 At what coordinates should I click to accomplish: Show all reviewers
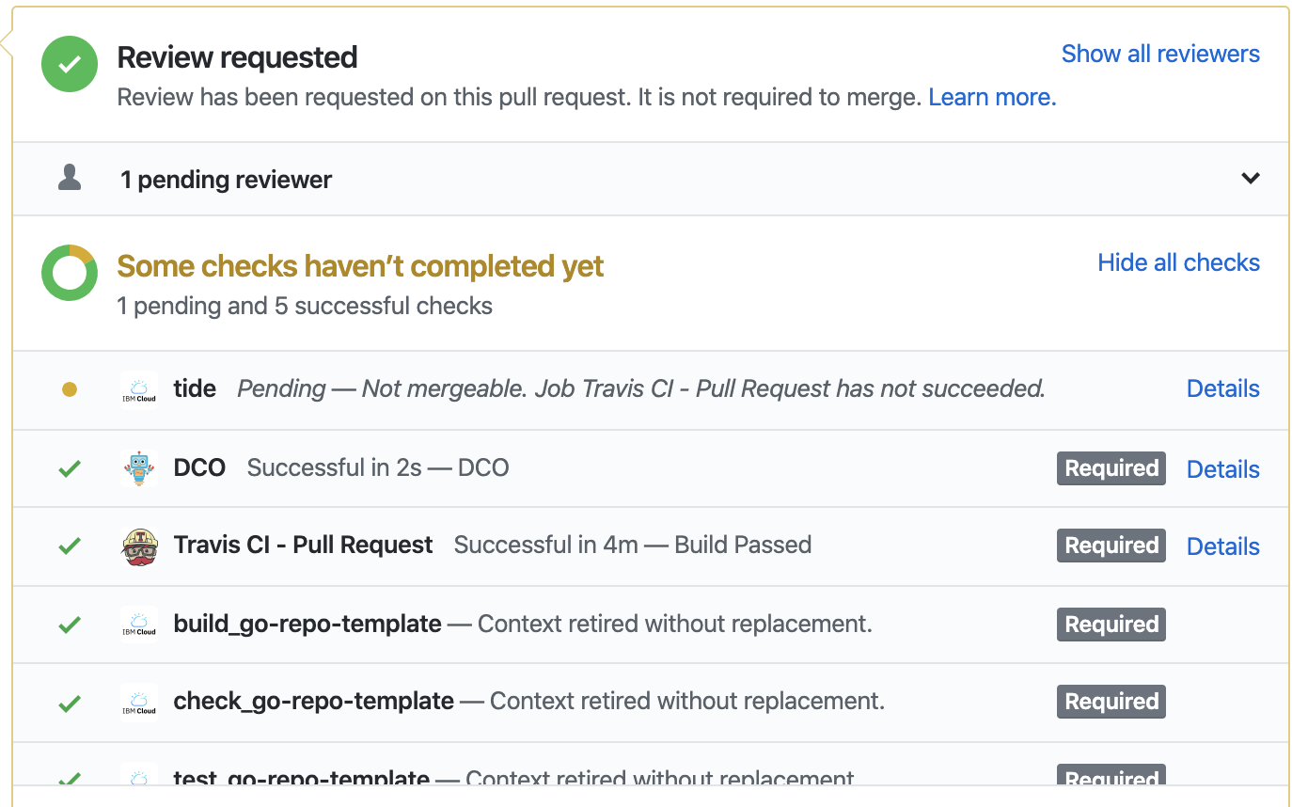pos(1160,54)
